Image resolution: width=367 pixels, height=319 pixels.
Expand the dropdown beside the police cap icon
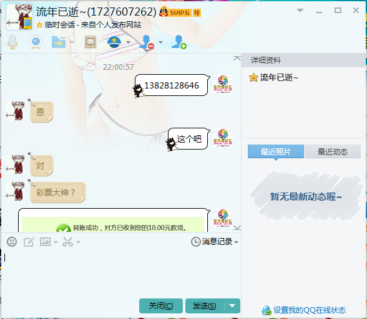tap(129, 42)
